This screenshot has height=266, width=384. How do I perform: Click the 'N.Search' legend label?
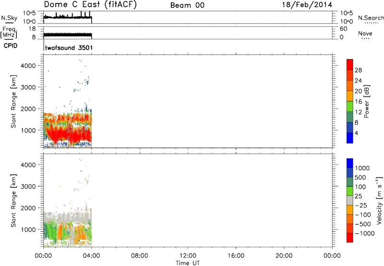pos(371,18)
